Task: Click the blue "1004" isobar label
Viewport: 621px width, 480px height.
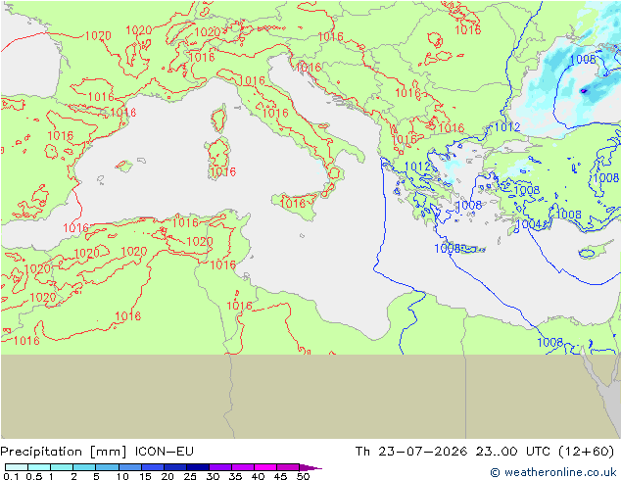Action: [x=530, y=224]
